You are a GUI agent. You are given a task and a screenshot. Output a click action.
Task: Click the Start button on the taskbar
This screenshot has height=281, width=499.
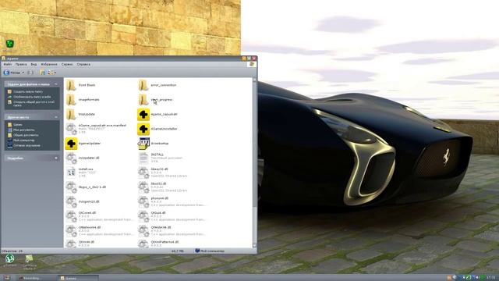(x=6, y=278)
